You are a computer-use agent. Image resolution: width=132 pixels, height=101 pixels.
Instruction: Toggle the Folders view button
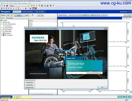coord(18,15)
